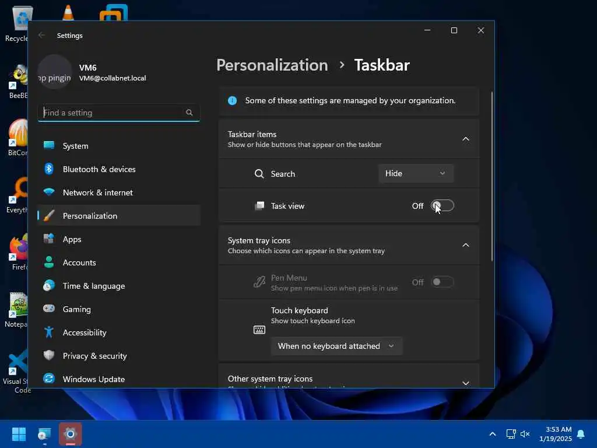Click the Personalization paintbrush icon
The image size is (597, 448).
click(x=49, y=216)
